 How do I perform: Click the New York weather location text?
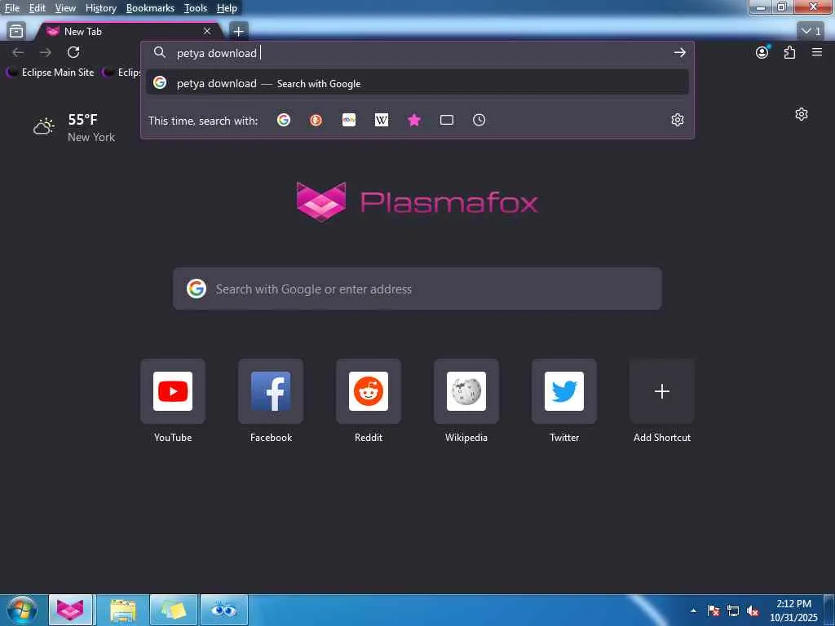click(x=91, y=137)
